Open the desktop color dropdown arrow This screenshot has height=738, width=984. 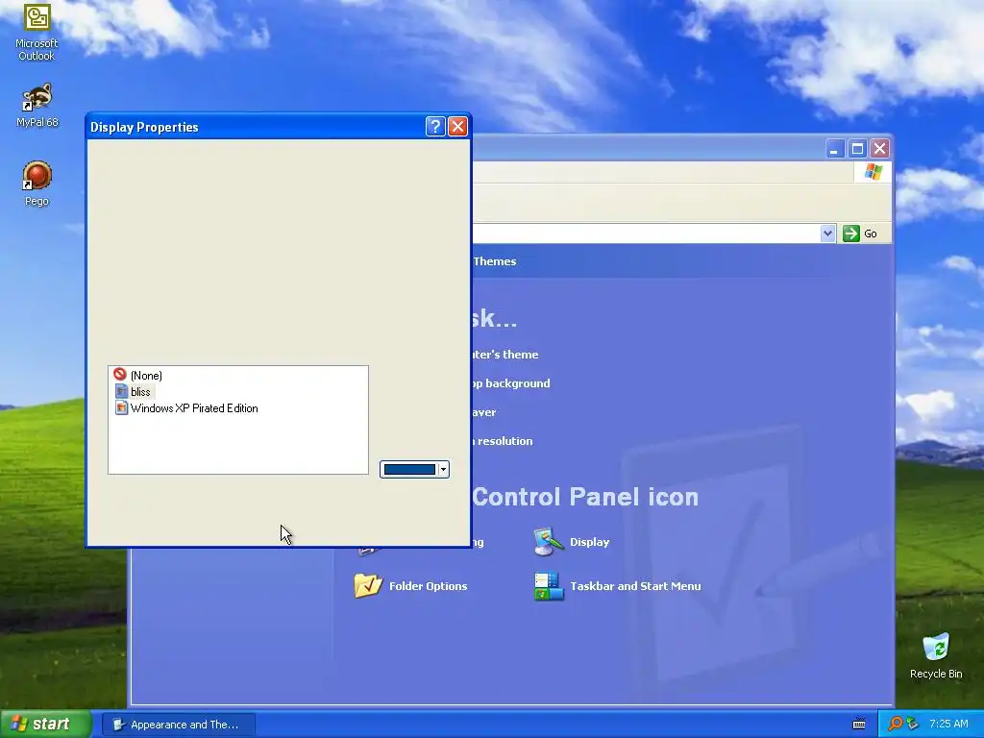coord(443,469)
